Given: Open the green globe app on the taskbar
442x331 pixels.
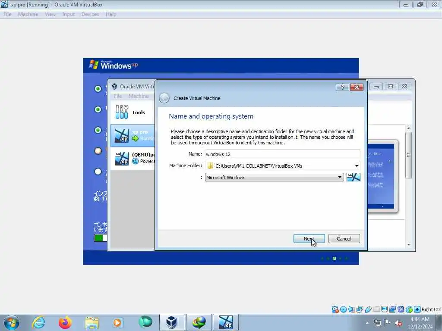Looking at the screenshot, I should [145, 322].
